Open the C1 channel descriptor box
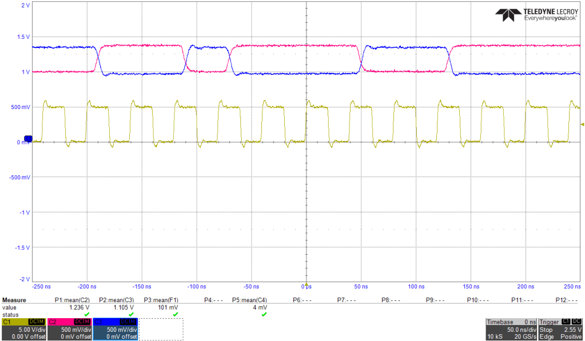This screenshot has width=585, height=341. pos(23,329)
